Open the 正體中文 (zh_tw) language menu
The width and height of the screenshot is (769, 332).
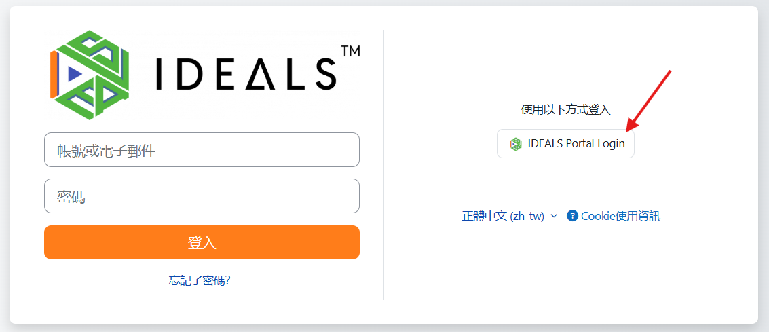[503, 216]
